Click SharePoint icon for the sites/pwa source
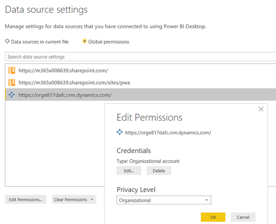276x224 pixels. tap(12, 83)
